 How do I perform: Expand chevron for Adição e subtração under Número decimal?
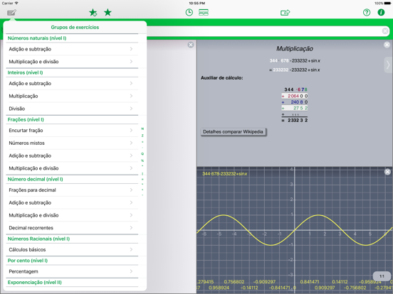click(x=131, y=202)
